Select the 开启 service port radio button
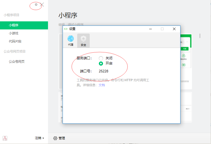This screenshot has height=144, width=211. tap(101, 63)
